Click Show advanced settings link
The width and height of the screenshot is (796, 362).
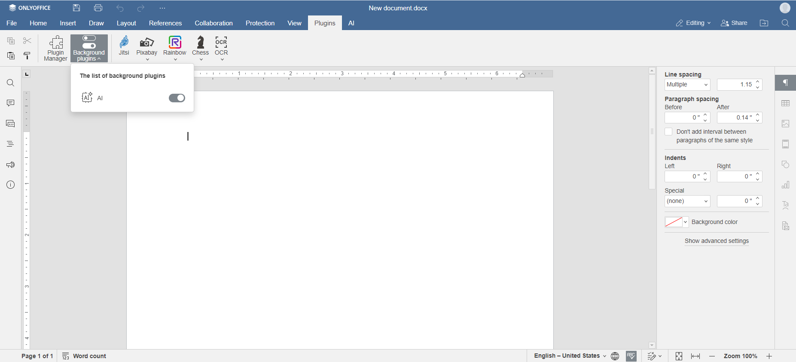[x=717, y=241]
